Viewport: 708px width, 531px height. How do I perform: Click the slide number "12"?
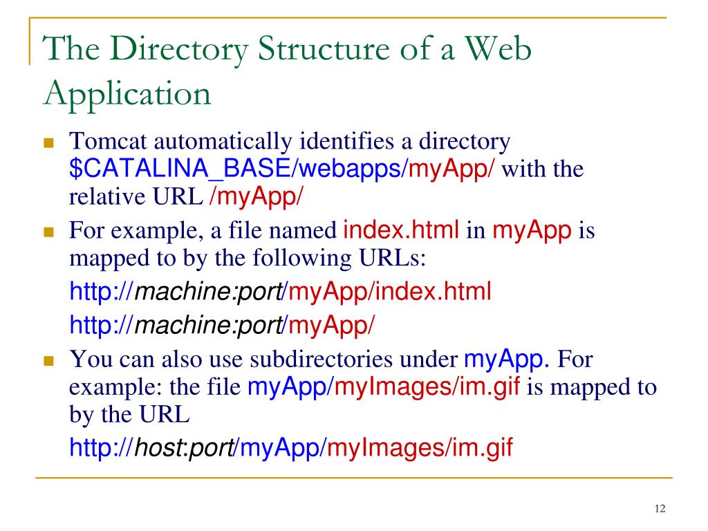point(660,509)
